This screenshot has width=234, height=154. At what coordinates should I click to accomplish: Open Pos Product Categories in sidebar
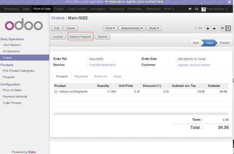pos(19,71)
